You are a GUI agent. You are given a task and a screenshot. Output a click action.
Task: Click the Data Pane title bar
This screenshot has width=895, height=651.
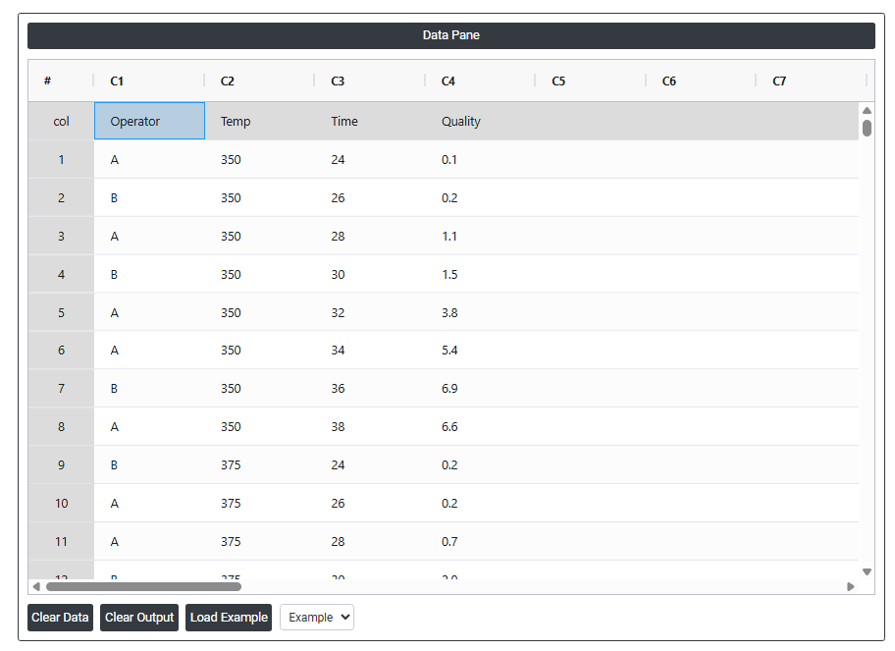pyautogui.click(x=450, y=35)
